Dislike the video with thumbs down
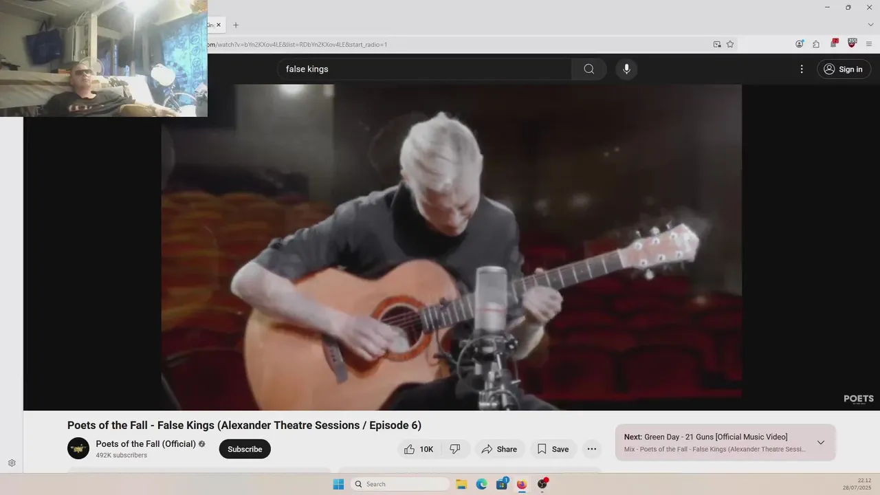The image size is (880, 495). click(455, 449)
